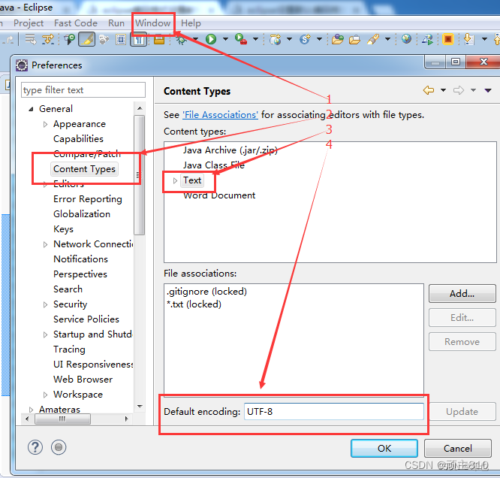
Task: Select Error Reporting in the tree
Action: 88,199
